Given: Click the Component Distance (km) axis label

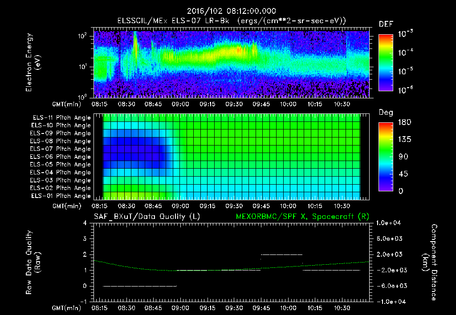Looking at the screenshot, I should (x=430, y=262).
